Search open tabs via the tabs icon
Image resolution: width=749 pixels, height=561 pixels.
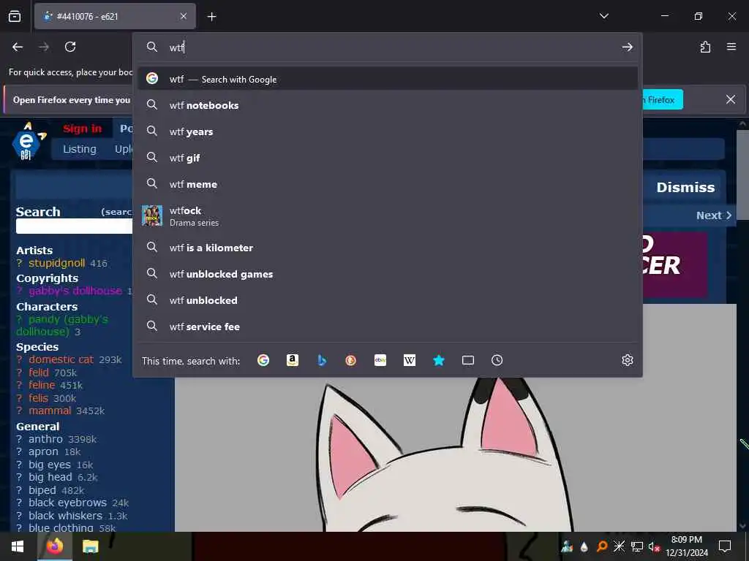tap(468, 360)
